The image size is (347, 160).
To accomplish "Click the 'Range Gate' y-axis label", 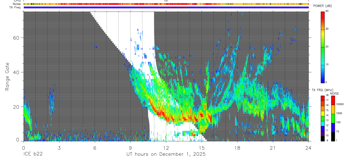I will [8, 76].
